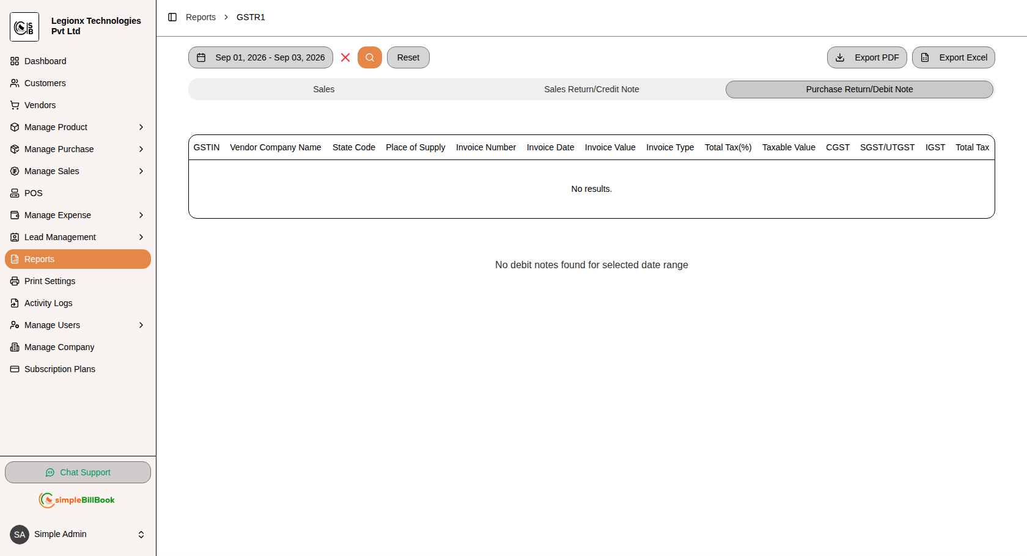Click the simpleBillBook logo
Image resolution: width=1027 pixels, height=556 pixels.
pos(77,500)
